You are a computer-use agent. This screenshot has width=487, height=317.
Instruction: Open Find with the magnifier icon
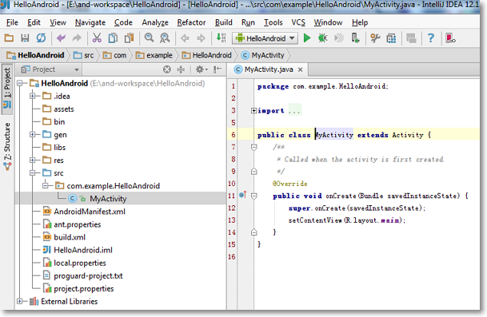click(x=149, y=38)
